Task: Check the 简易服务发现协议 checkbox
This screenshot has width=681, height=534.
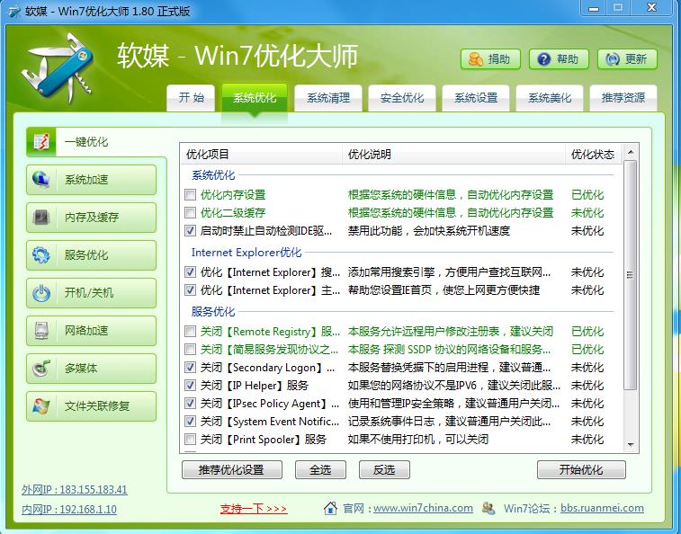Action: coord(190,349)
